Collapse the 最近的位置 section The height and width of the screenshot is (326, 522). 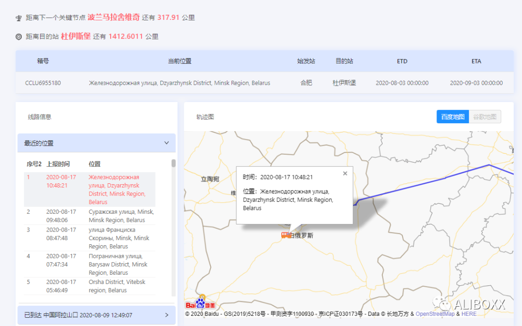point(166,143)
